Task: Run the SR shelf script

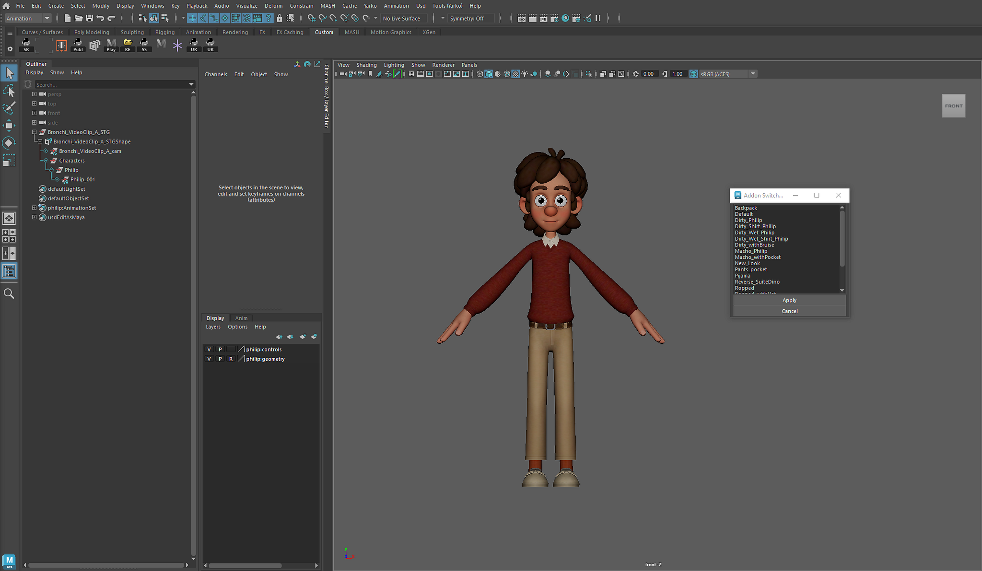Action: (x=26, y=46)
